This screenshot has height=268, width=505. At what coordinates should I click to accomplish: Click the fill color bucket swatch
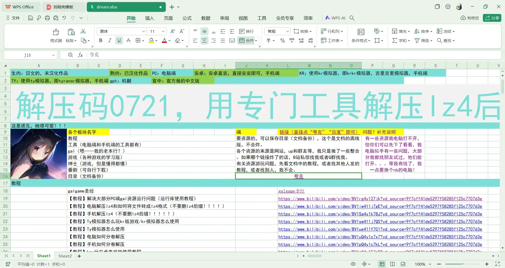tap(151, 40)
